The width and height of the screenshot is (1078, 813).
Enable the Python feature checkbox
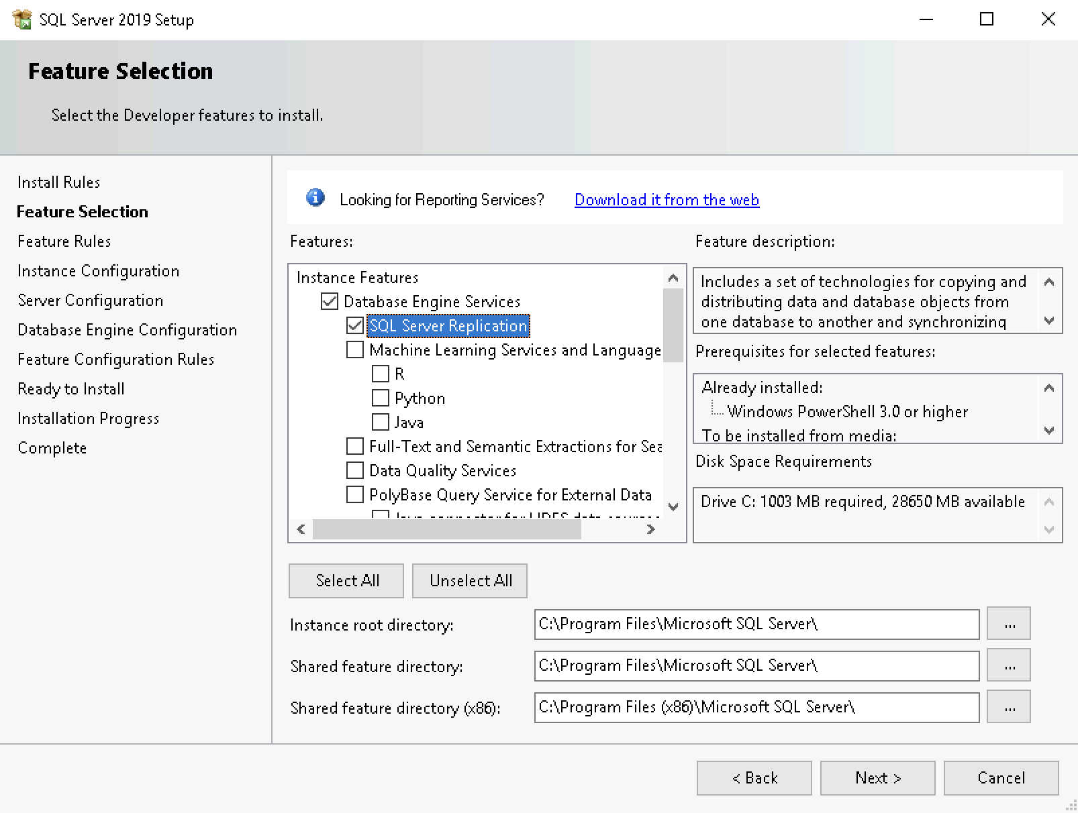[x=381, y=398]
